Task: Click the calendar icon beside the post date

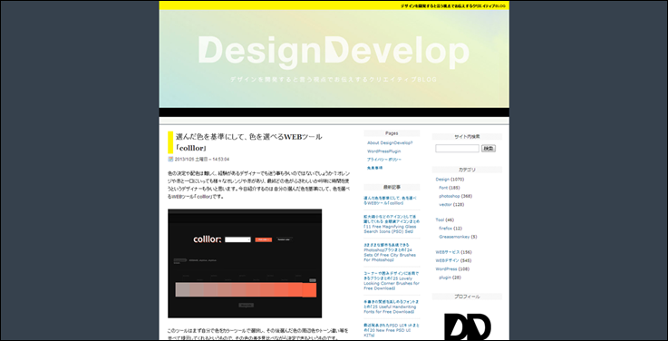Action: (170, 160)
